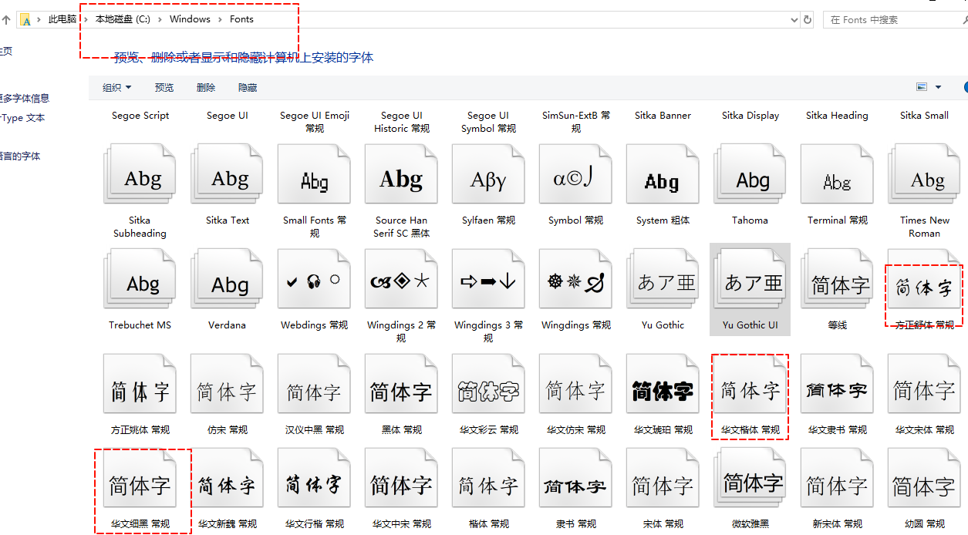The image size is (968, 535).
Task: Select the 华文新魏 常规 font icon
Action: tap(227, 479)
